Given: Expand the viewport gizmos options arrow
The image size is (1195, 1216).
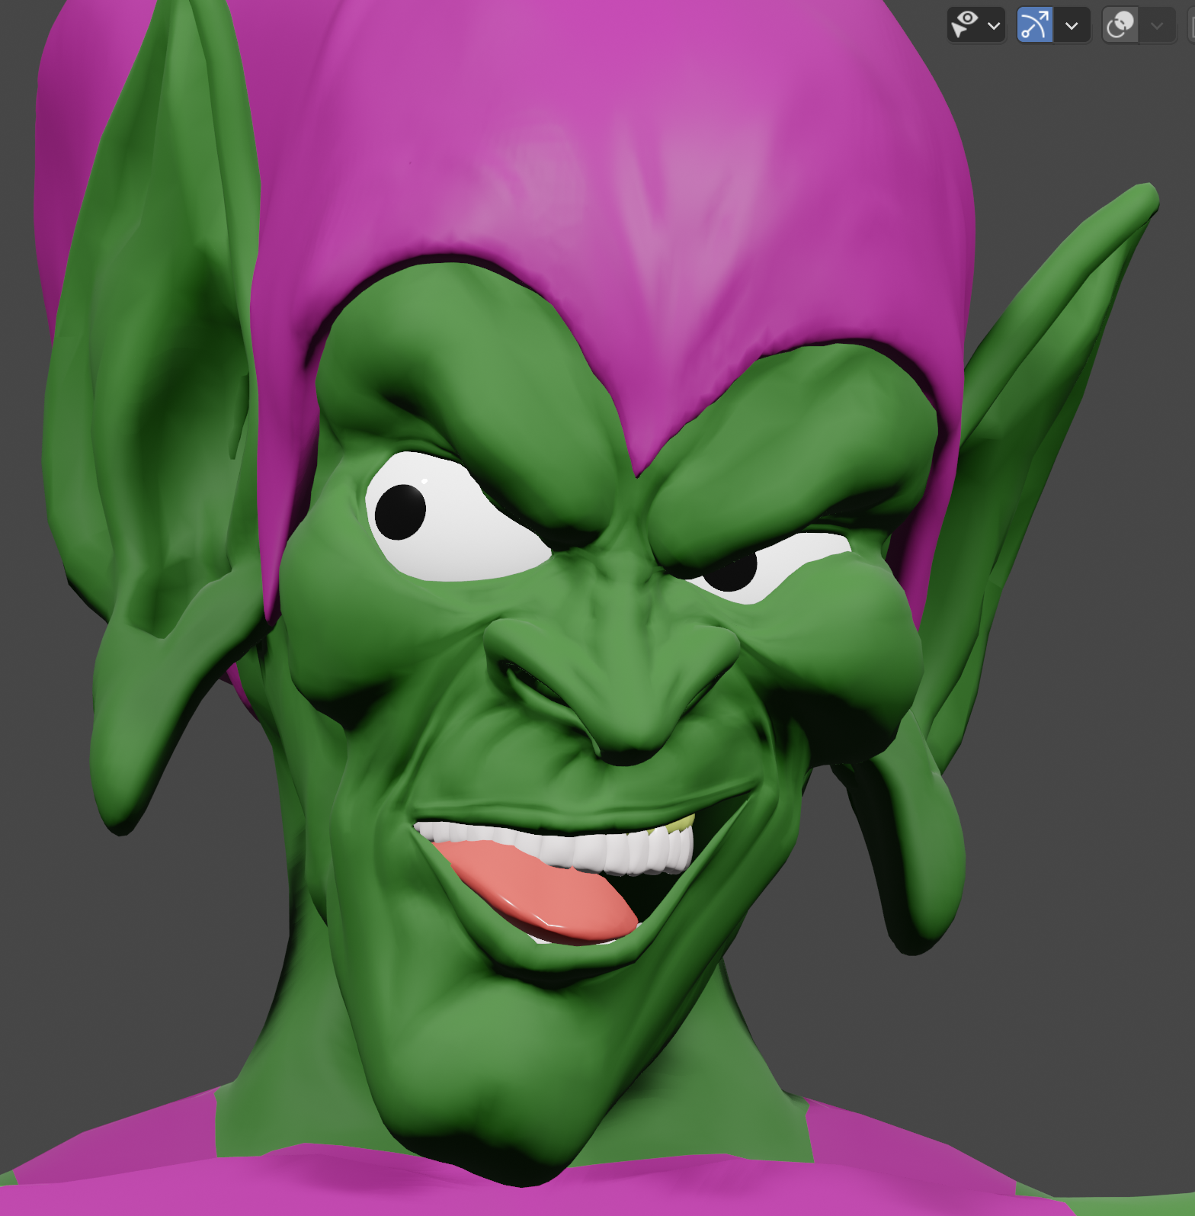Looking at the screenshot, I should tap(1072, 25).
